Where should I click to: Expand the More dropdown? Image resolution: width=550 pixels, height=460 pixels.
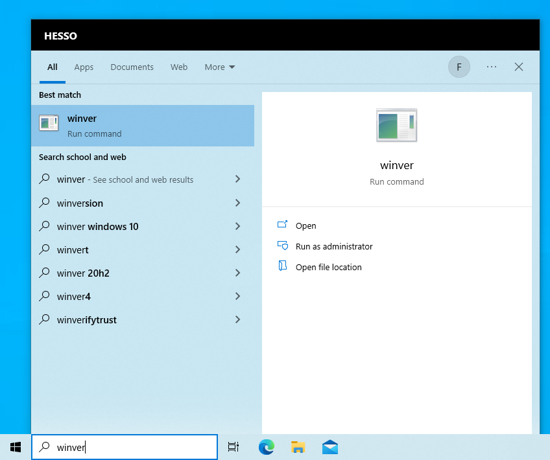click(x=220, y=67)
